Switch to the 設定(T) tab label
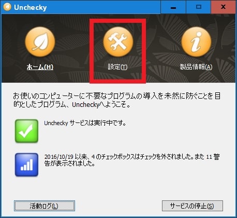Image resolution: width=237 pixels, height=218 pixels. click(x=117, y=67)
